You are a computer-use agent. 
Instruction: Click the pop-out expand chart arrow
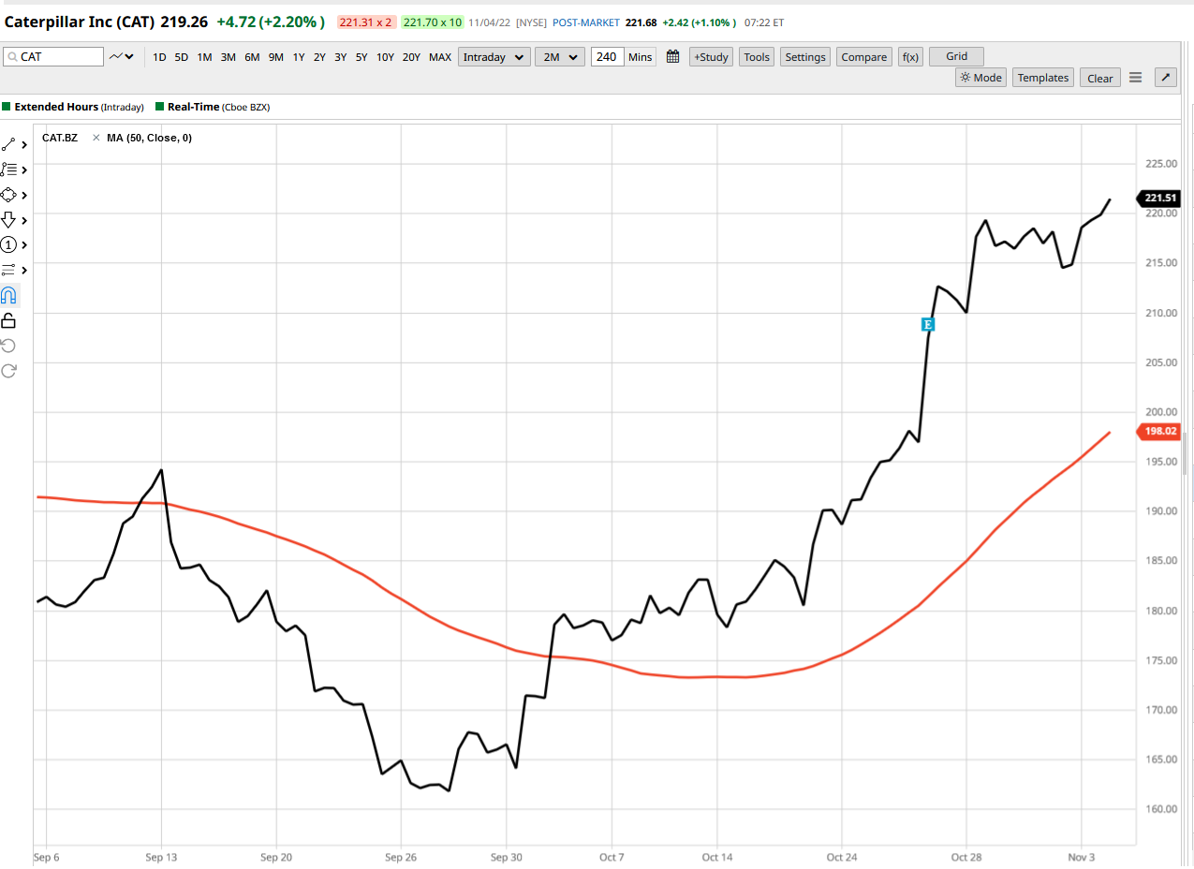(1165, 78)
